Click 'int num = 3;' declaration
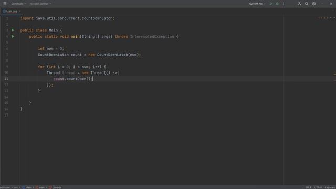 point(51,49)
